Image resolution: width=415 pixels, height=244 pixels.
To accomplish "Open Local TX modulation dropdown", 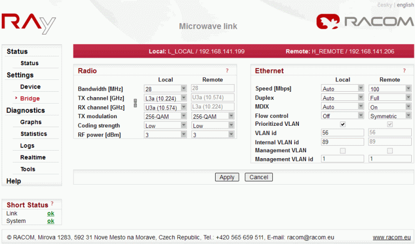I will pos(165,116).
